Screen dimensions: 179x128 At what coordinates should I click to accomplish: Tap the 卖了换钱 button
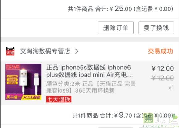point(156,28)
